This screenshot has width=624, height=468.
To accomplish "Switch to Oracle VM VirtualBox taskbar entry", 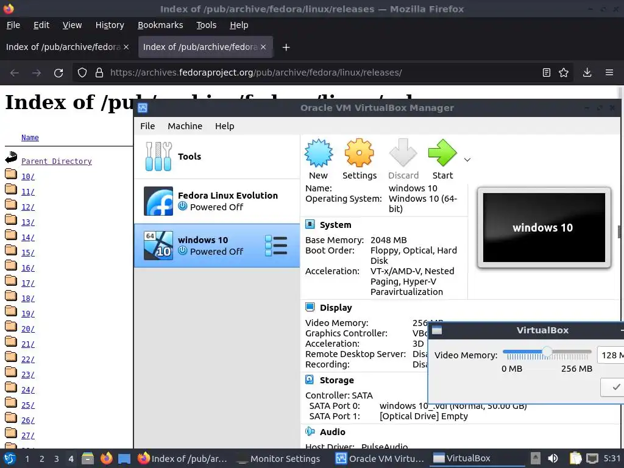I will pyautogui.click(x=380, y=459).
